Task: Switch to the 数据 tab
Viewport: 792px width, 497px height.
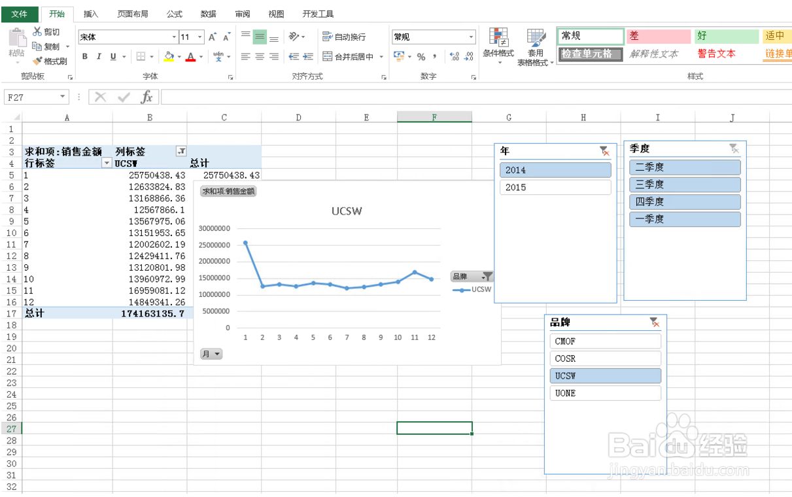Action: (209, 14)
